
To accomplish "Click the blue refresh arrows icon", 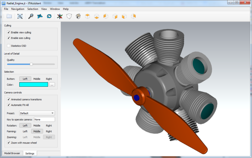I will tap(49, 16).
